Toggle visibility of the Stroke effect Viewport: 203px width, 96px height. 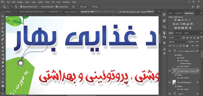point(178,58)
